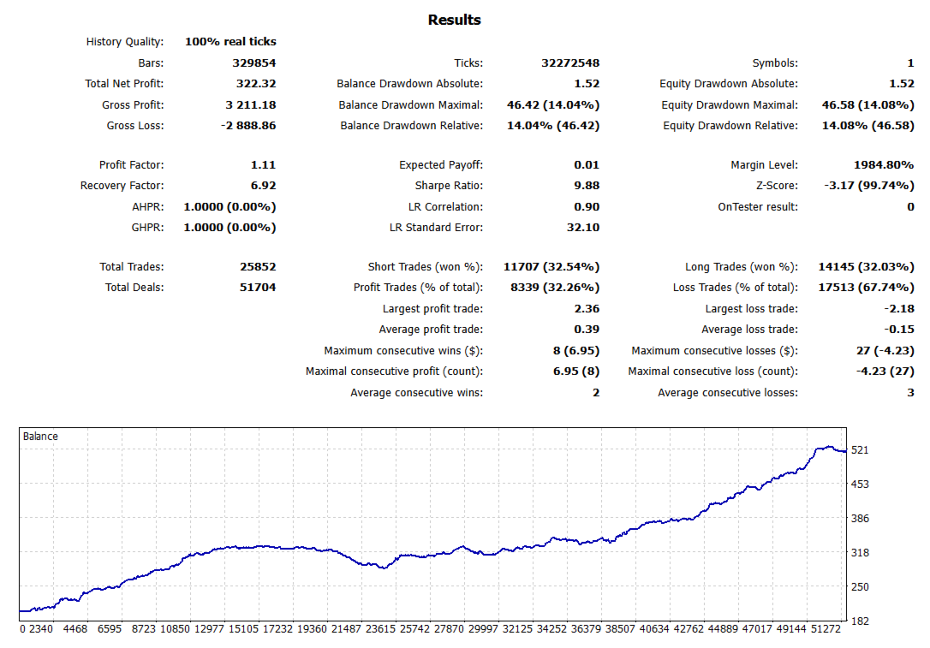
Task: Select Equity Drawdown Relative value 14.08% (46.58)
Action: tap(867, 126)
